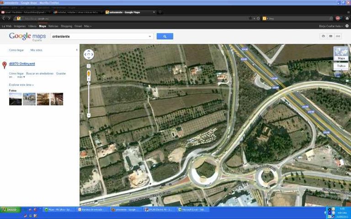Select the Street View pegman icon

tap(89, 74)
